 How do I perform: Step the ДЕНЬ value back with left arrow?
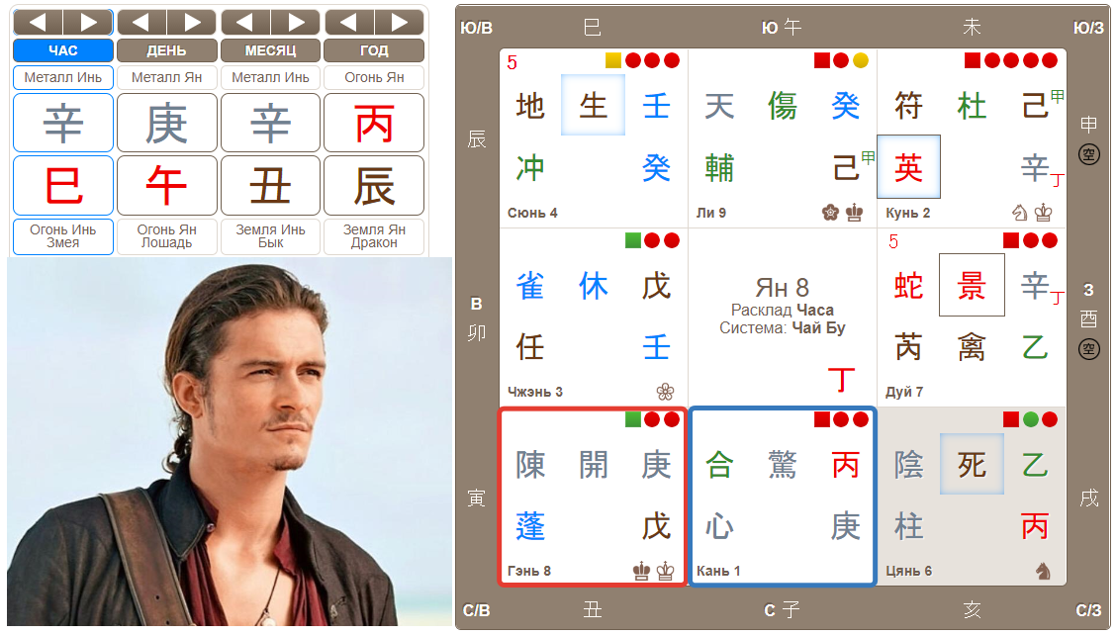[141, 22]
